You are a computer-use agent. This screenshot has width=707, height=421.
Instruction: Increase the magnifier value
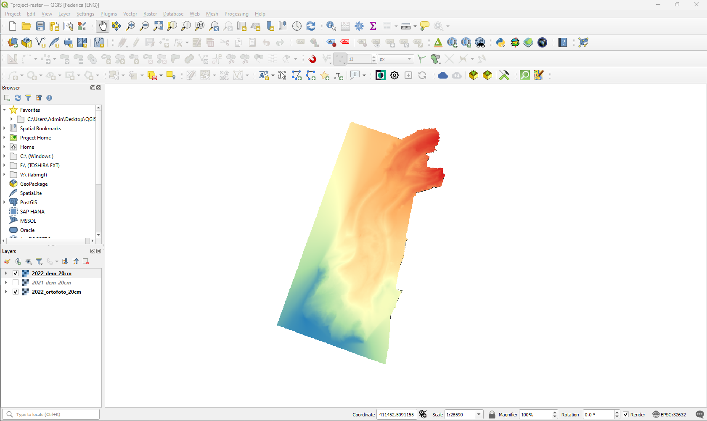(x=555, y=413)
